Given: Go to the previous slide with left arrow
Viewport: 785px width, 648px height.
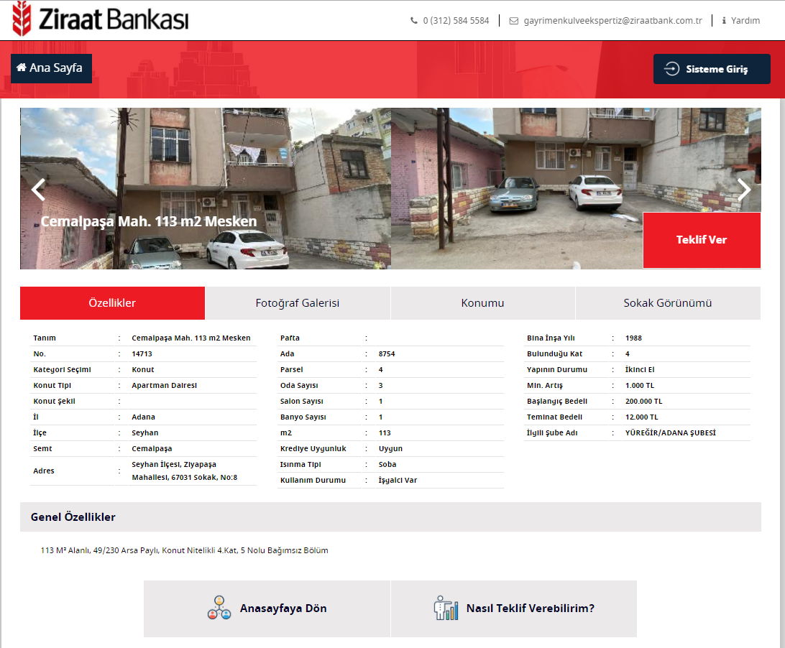Looking at the screenshot, I should (x=38, y=190).
